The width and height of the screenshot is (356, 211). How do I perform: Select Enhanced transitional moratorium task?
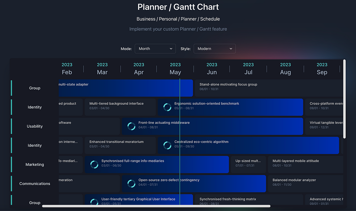[120, 145]
